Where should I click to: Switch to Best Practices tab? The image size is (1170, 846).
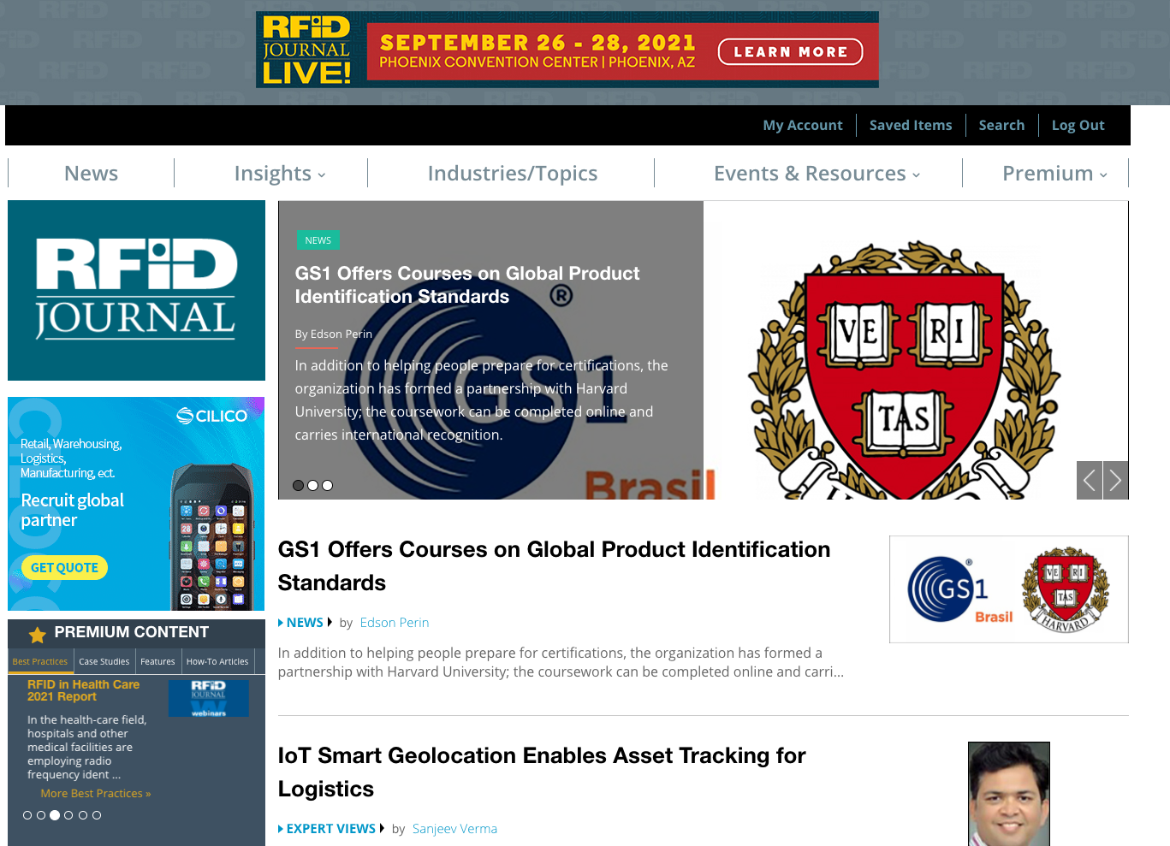[x=40, y=661]
